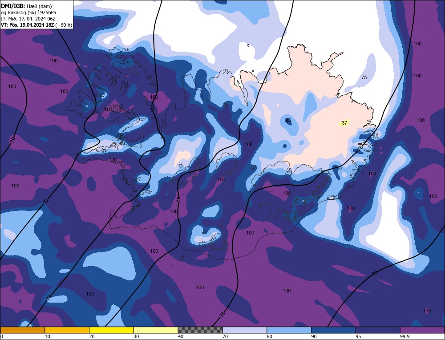The height and width of the screenshot is (340, 445).
Task: Click the 'og Rakastig (%) í 925hPa' line
Action: coord(28,12)
